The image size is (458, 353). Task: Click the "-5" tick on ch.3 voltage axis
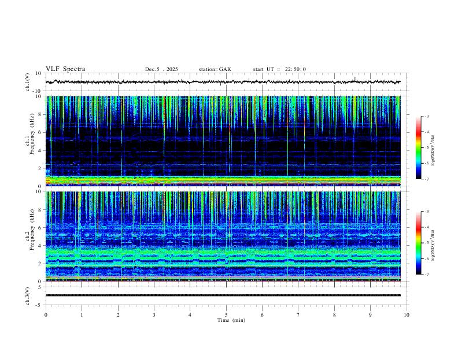(39, 305)
